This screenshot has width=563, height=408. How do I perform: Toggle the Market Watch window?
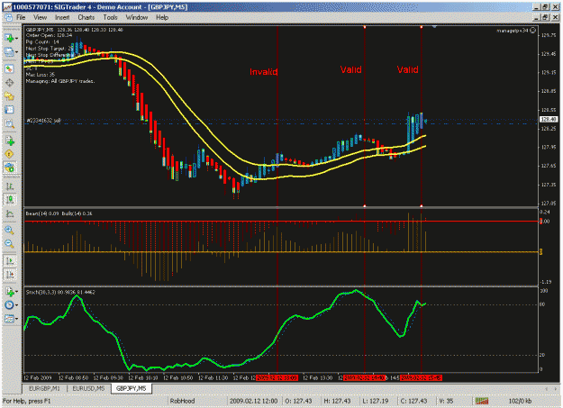(x=9, y=69)
